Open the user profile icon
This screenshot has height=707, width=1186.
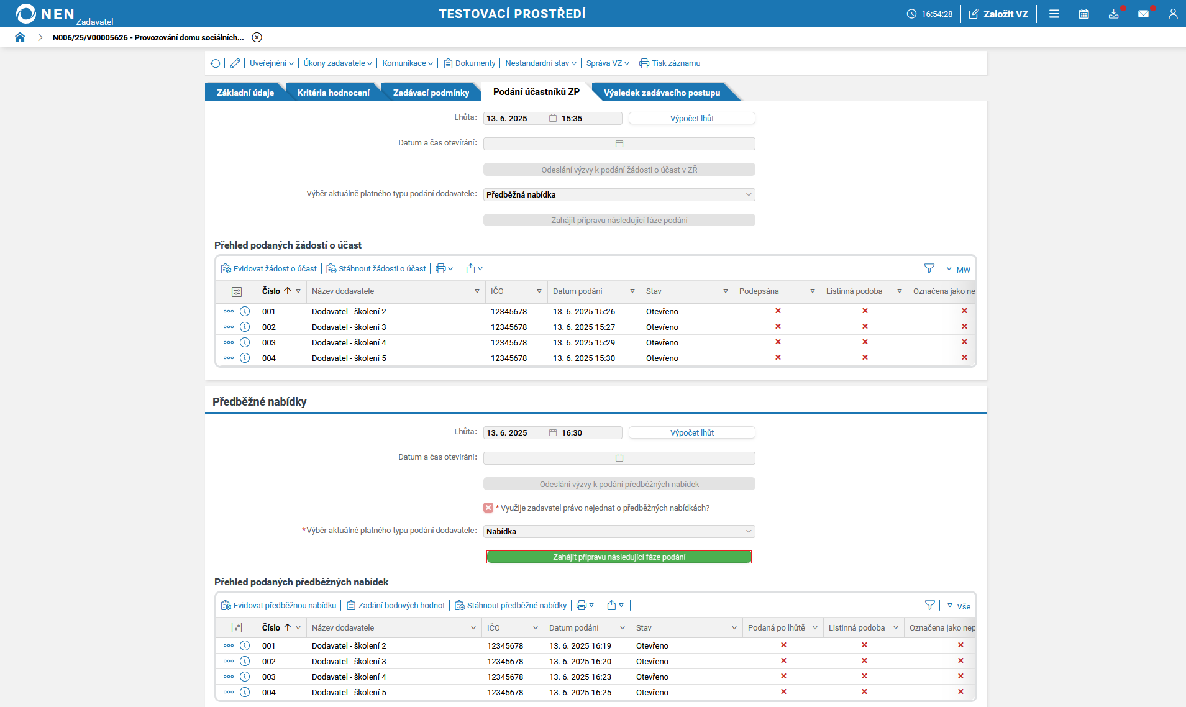coord(1173,14)
